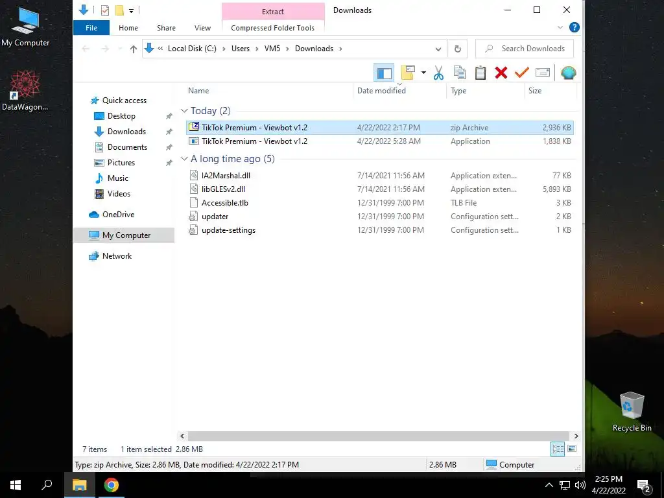Image resolution: width=664 pixels, height=498 pixels.
Task: Select the Accessible.tlb file
Action: pos(380,203)
